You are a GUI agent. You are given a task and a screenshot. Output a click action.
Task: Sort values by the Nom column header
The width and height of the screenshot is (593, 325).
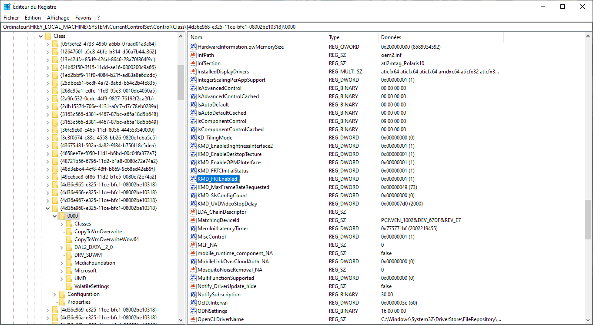tap(257, 37)
